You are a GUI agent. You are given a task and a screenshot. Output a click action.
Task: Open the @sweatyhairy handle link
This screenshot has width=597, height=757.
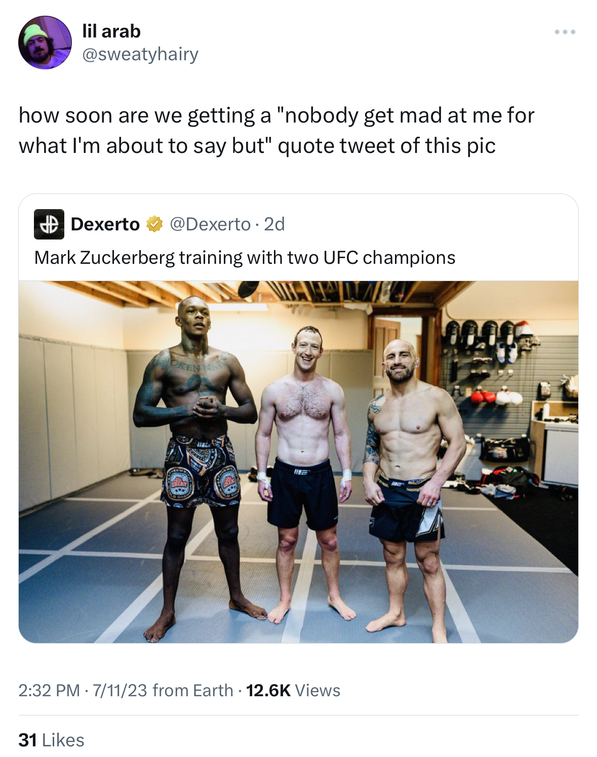(140, 54)
